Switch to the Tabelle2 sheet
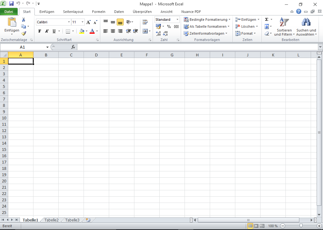The image size is (323, 230). click(x=51, y=220)
